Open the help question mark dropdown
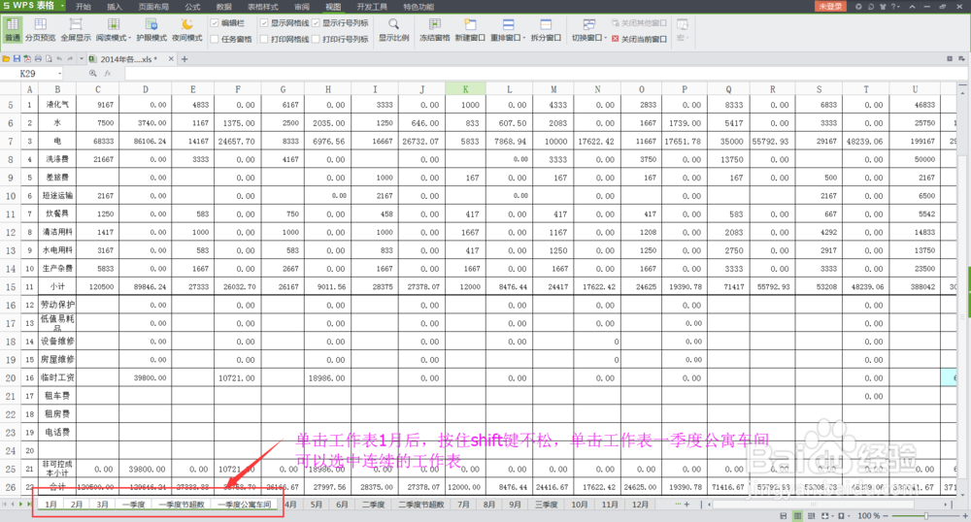This screenshot has height=522, width=971. click(x=895, y=6)
